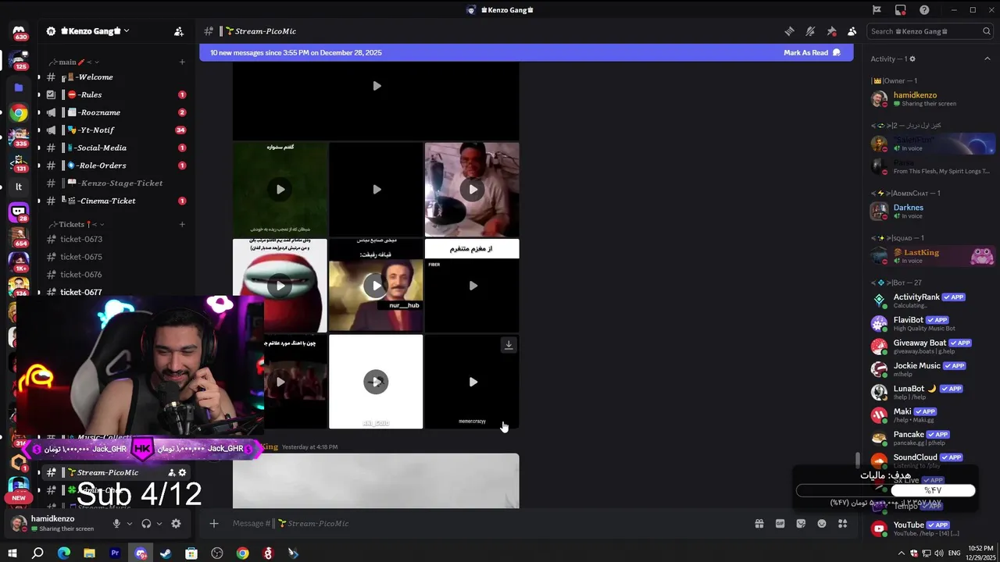Open headphone output options dropdown
The height and width of the screenshot is (562, 1000).
tap(159, 524)
